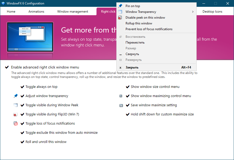Click the blue pin icon next to Adjust window transparency
The width and height of the screenshot is (234, 160).
click(x=16, y=96)
